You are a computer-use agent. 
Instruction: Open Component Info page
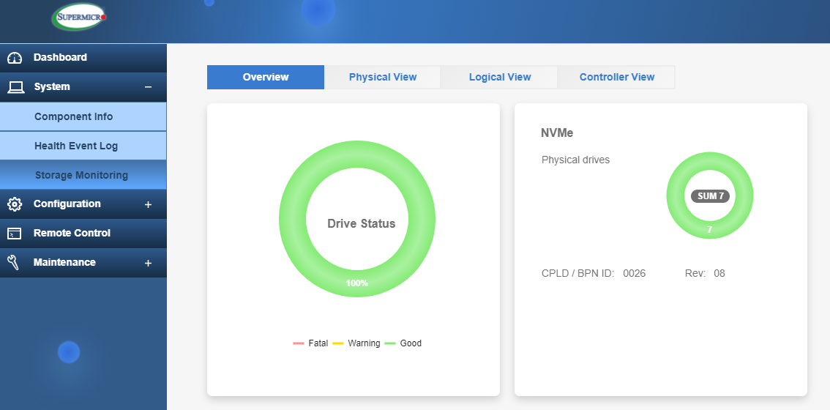(73, 116)
